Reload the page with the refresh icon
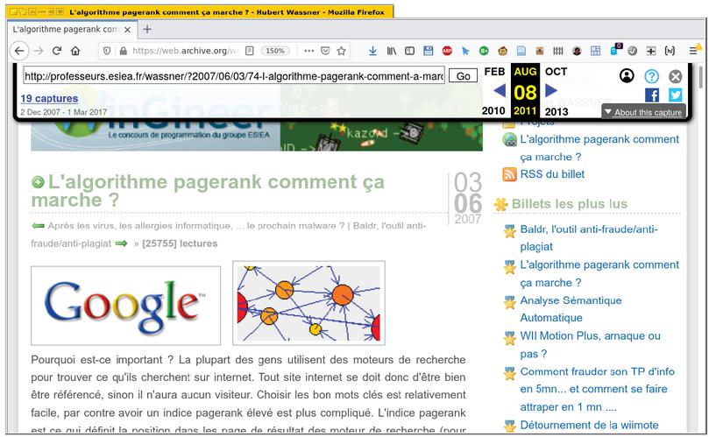Screen dimensions: 709x437 tap(56, 51)
